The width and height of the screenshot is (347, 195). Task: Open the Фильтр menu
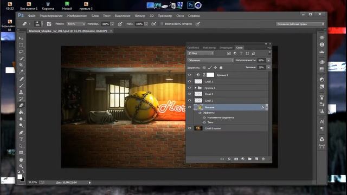pos(140,16)
